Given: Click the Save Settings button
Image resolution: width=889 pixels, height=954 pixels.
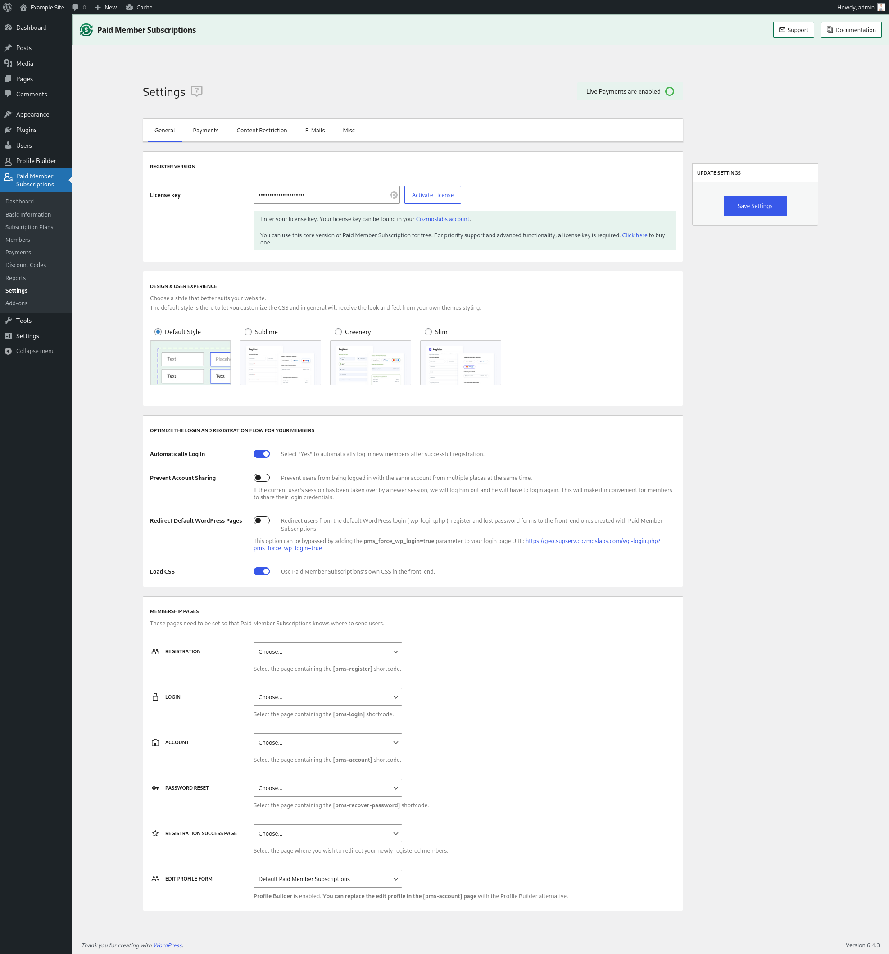Looking at the screenshot, I should (x=755, y=206).
